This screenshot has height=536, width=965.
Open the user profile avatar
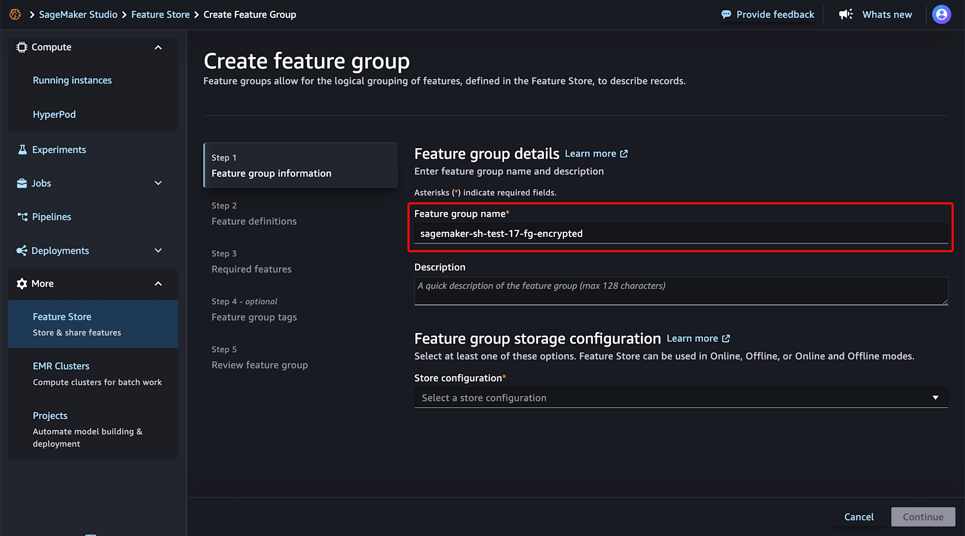(x=941, y=14)
